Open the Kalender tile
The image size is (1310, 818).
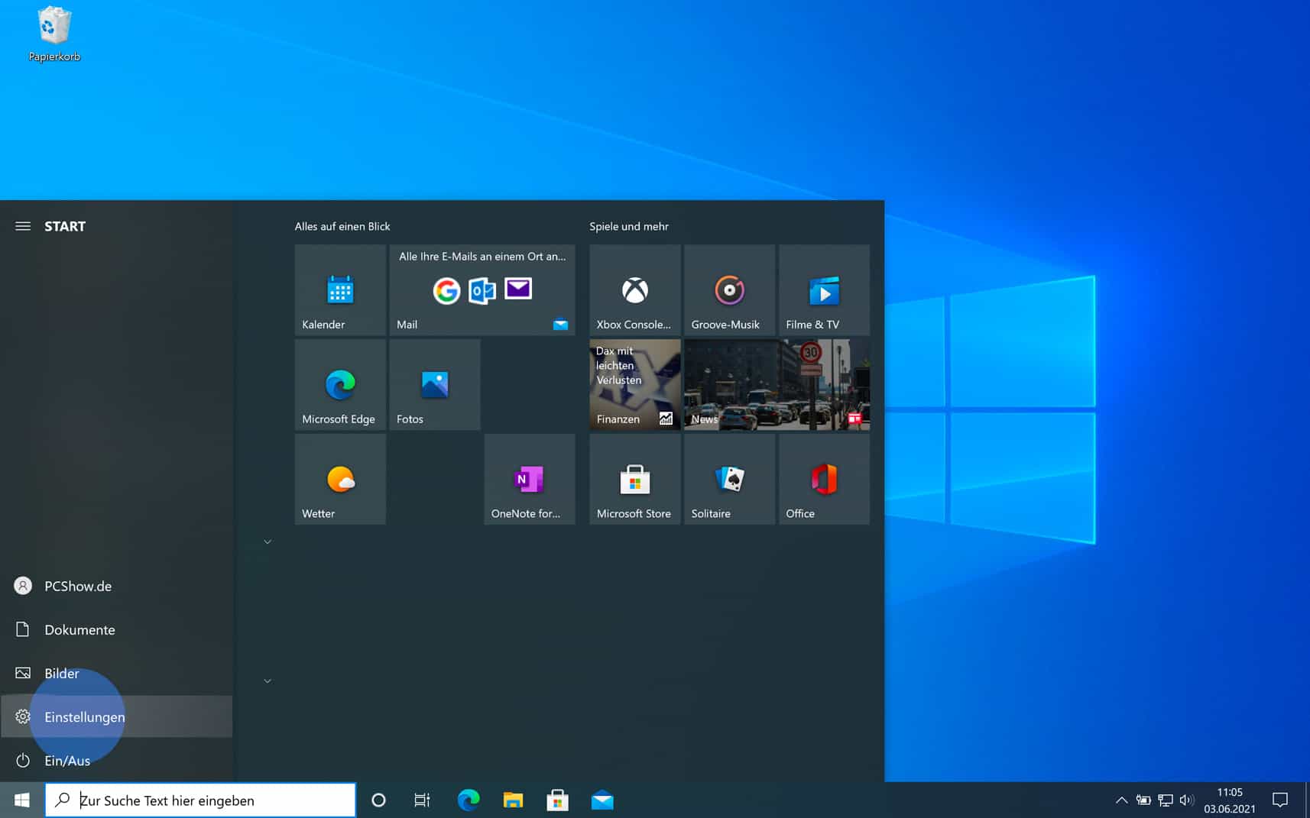click(x=340, y=289)
